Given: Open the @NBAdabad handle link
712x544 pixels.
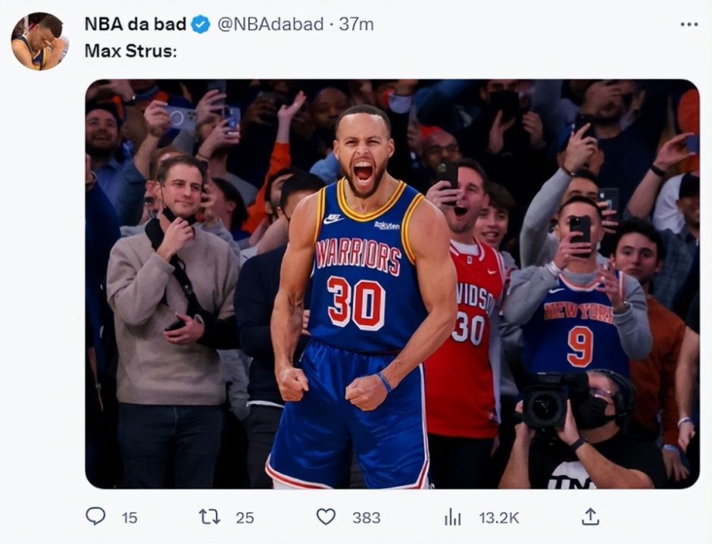Looking at the screenshot, I should pyautogui.click(x=270, y=24).
